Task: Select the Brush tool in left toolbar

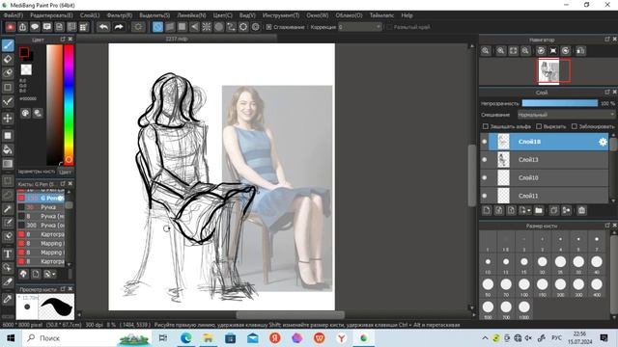Action: coord(8,45)
